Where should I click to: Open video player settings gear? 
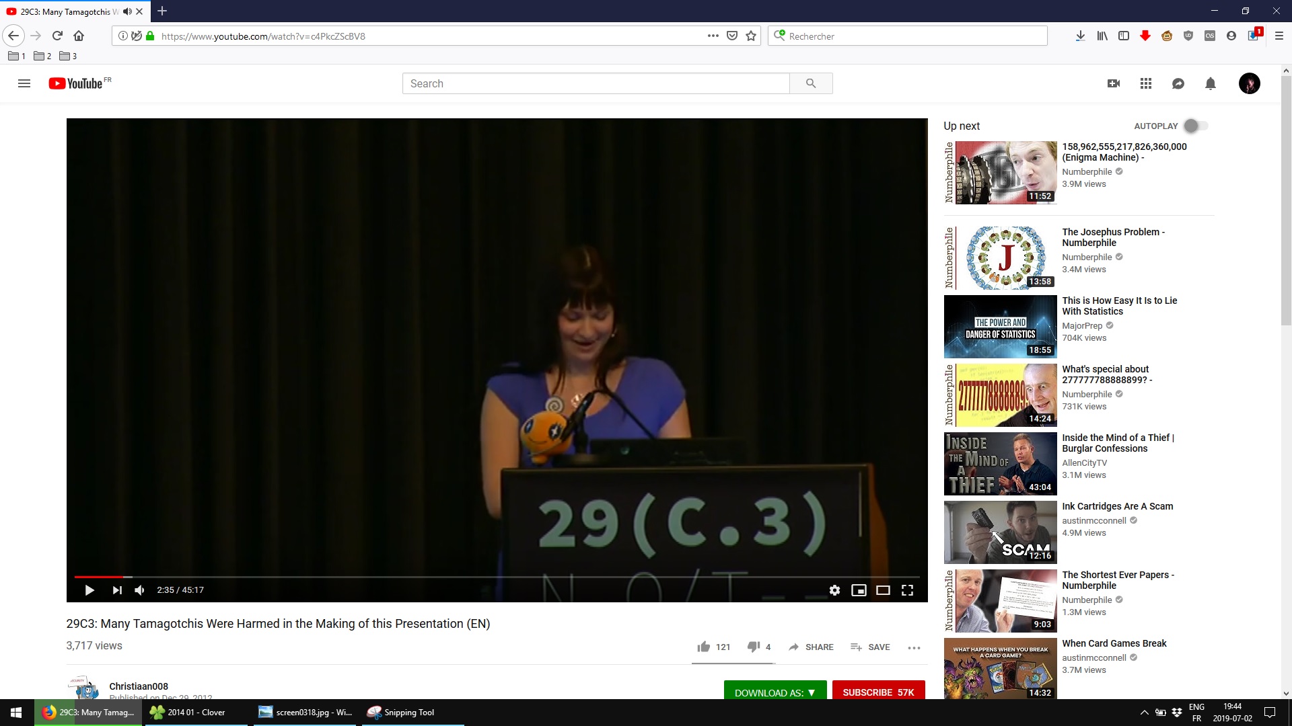[x=834, y=590]
